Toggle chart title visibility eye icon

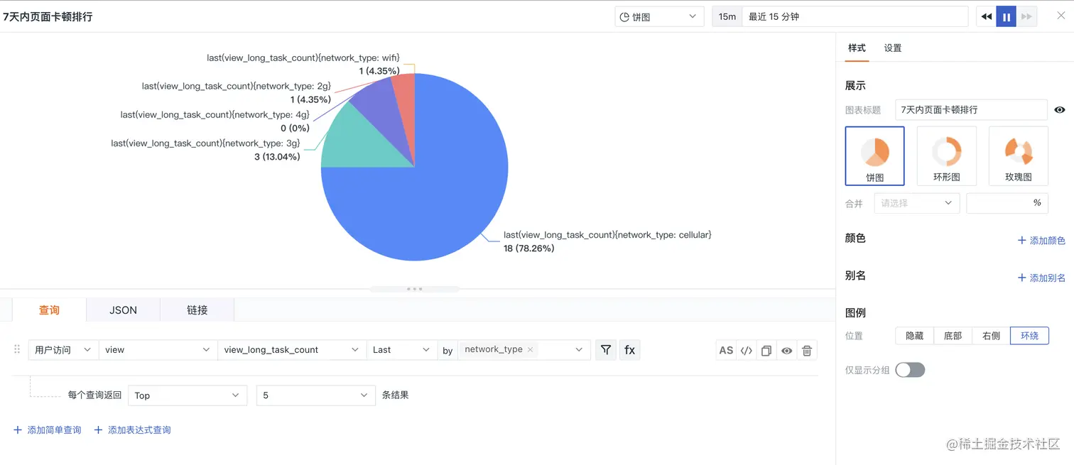[1059, 110]
